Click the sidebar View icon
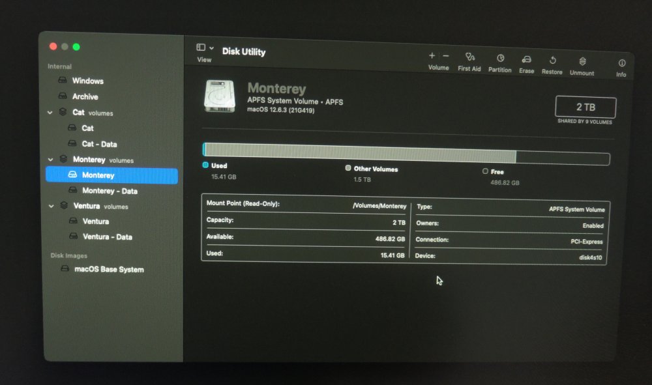Screen dimensions: 652x385 coord(201,48)
